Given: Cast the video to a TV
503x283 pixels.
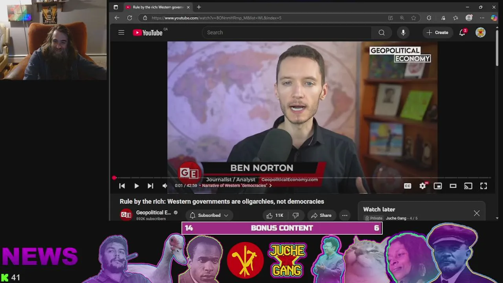Looking at the screenshot, I should pos(468,186).
